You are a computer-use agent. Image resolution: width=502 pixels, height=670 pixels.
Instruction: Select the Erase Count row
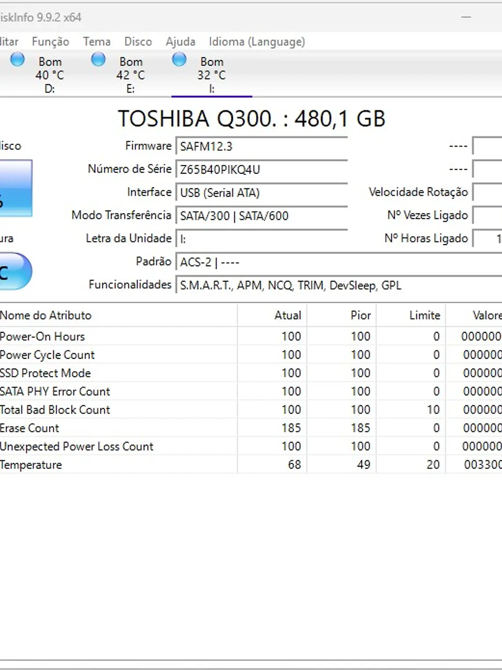[x=251, y=428]
